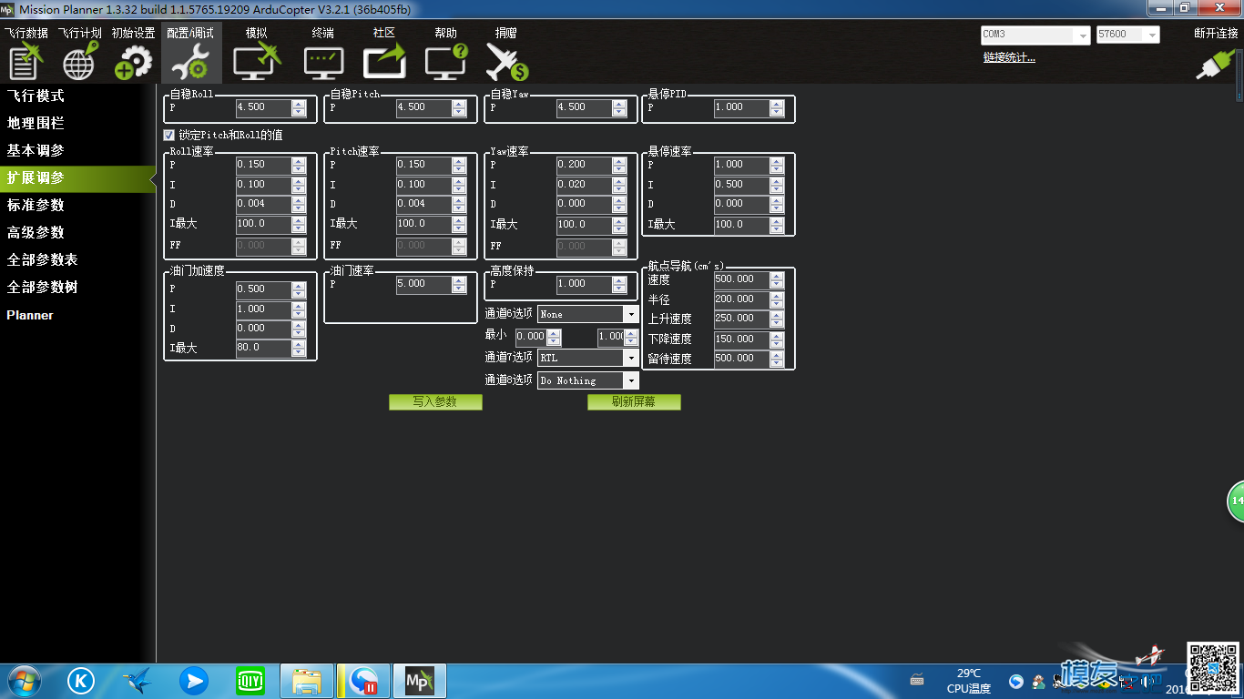Adjust 悬停速率 I spinner arrows
This screenshot has height=699, width=1244.
777,185
